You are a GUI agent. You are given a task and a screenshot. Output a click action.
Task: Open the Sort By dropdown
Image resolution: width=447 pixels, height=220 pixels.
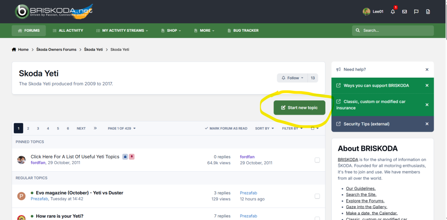(x=264, y=129)
